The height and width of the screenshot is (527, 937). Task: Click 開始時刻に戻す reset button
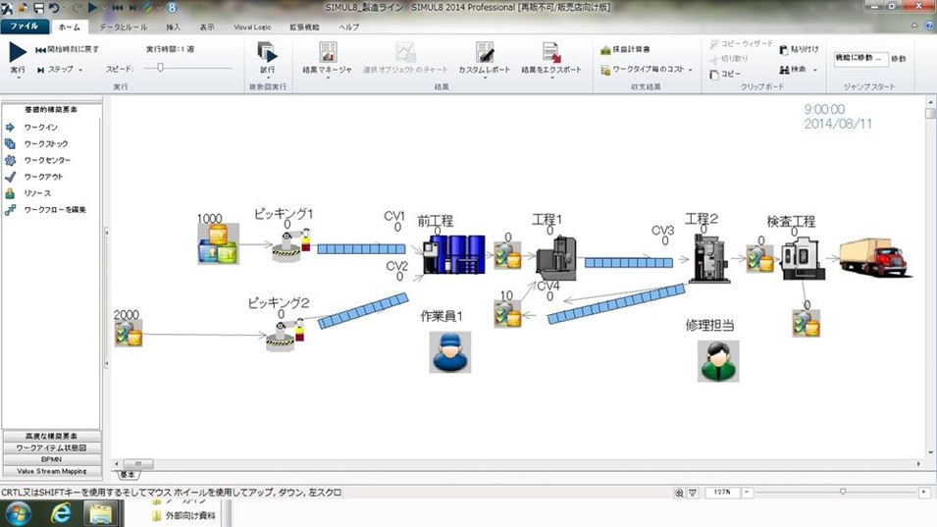point(67,49)
